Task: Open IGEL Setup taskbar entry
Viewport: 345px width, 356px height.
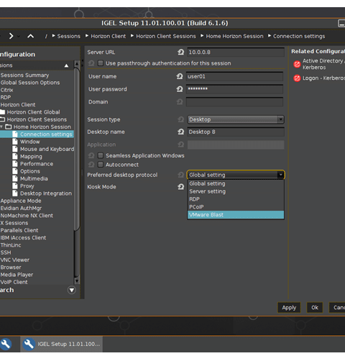Action: pos(62,344)
